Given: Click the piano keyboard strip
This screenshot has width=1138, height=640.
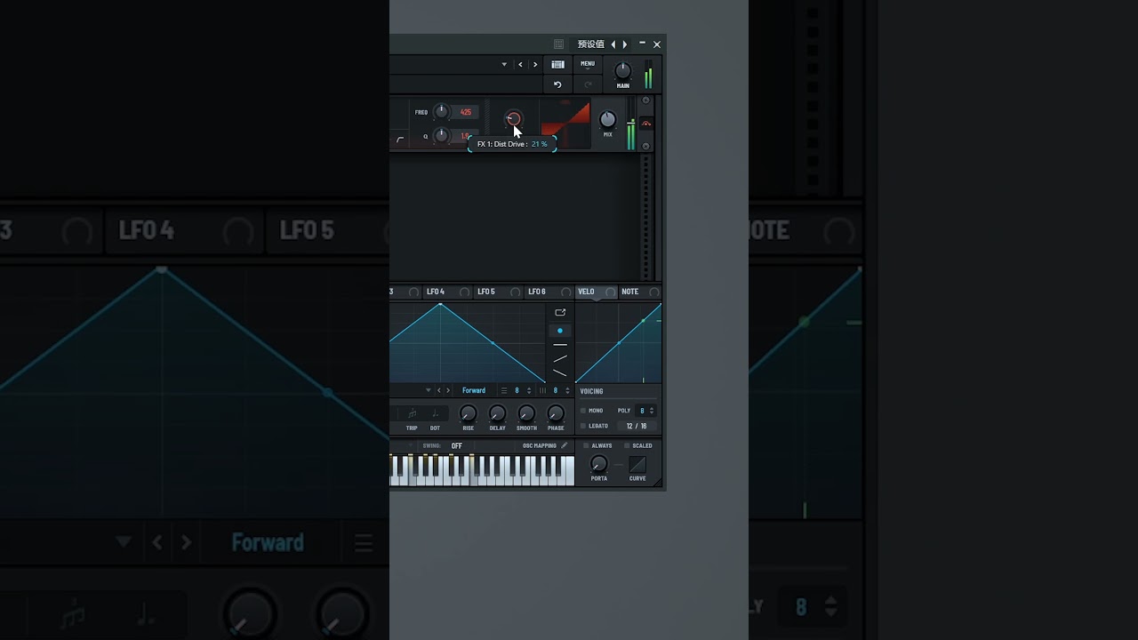Looking at the screenshot, I should [x=482, y=470].
